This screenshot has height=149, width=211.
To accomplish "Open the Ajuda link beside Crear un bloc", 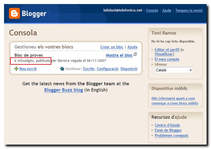I will 132,47.
